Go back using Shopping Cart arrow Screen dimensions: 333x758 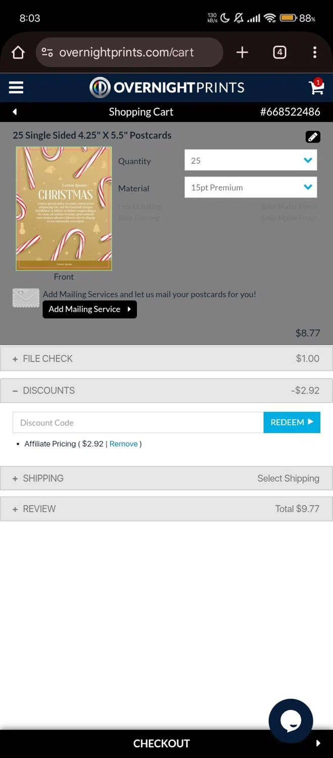click(x=15, y=112)
